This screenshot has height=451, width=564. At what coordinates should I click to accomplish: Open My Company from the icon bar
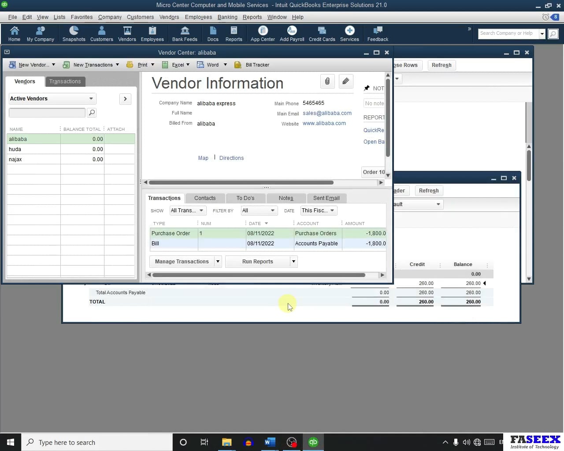pos(41,34)
